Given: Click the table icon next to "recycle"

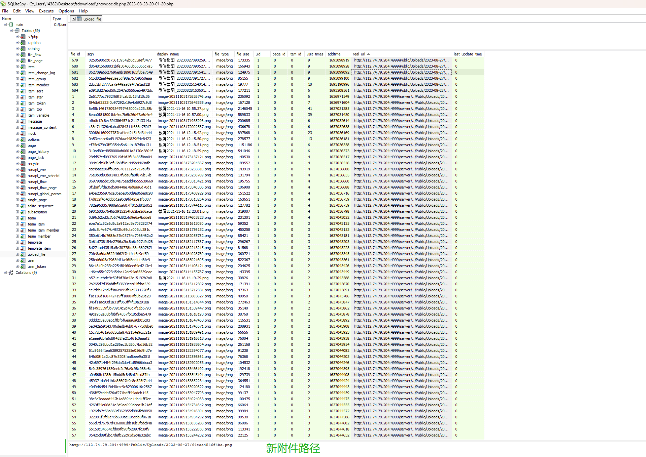Looking at the screenshot, I should click(23, 164).
